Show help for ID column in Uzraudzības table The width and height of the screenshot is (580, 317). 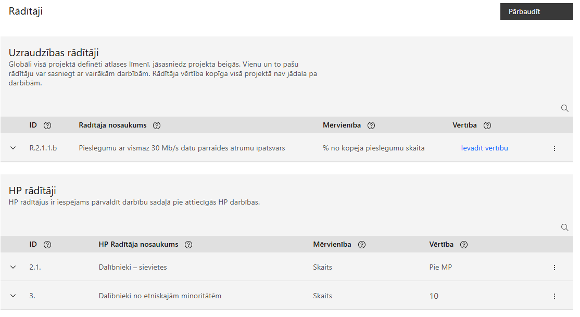pos(47,125)
